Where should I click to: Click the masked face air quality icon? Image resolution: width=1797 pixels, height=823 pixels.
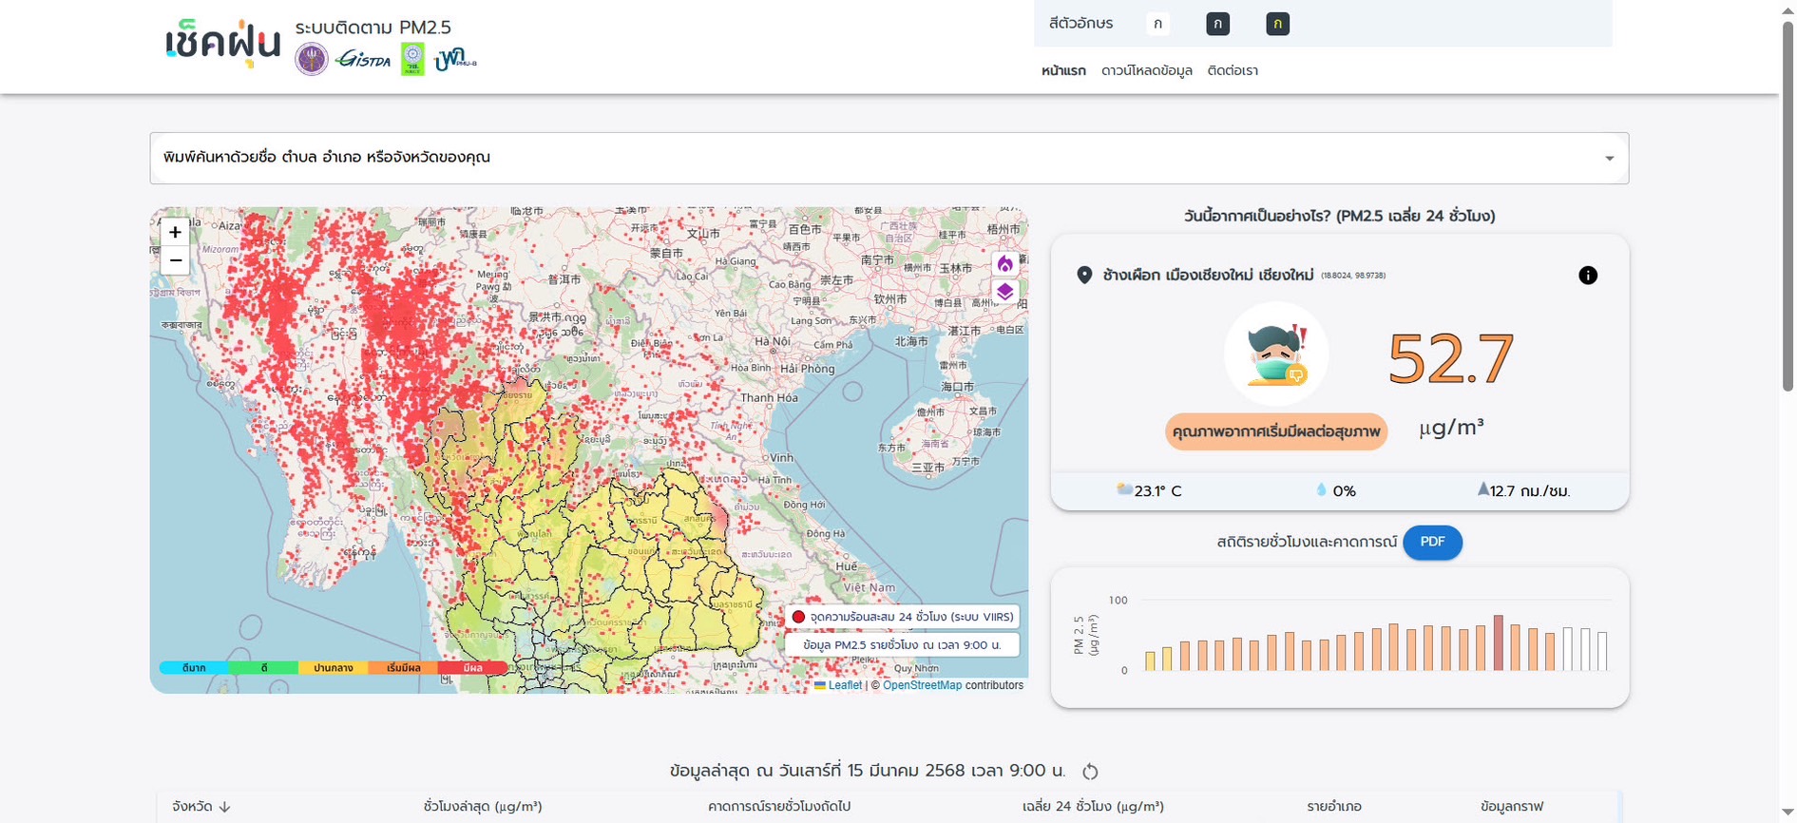1275,354
